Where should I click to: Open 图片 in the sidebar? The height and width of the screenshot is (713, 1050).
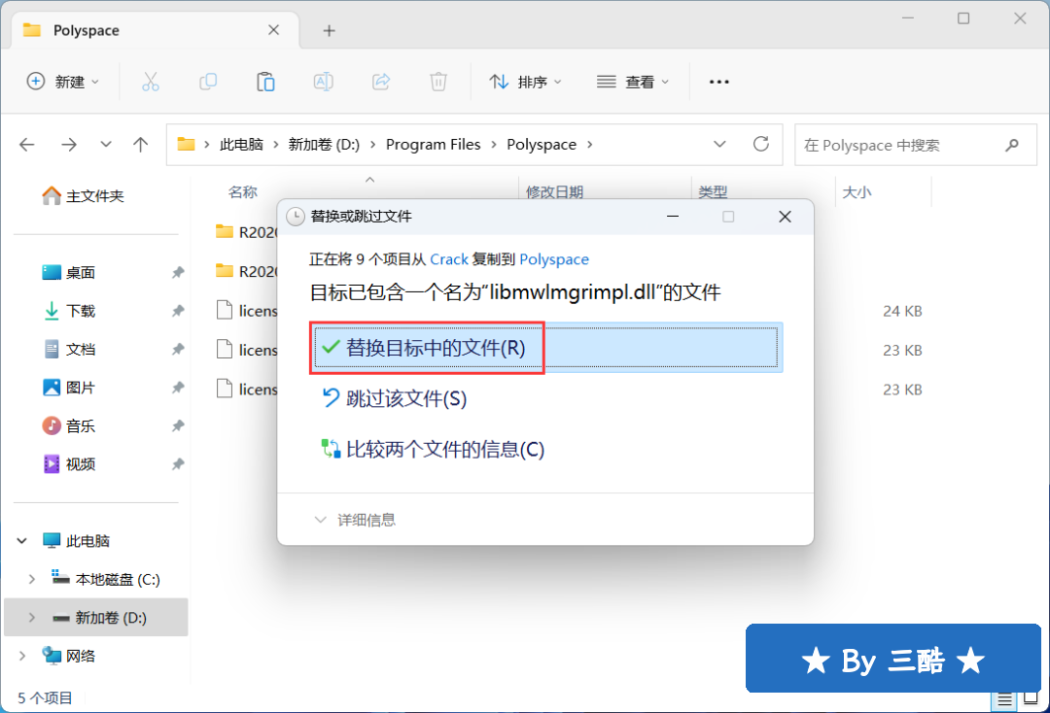pos(69,388)
